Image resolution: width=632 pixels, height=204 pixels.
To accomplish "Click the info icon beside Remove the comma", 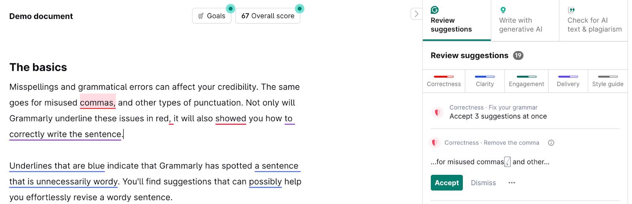I will click(551, 143).
